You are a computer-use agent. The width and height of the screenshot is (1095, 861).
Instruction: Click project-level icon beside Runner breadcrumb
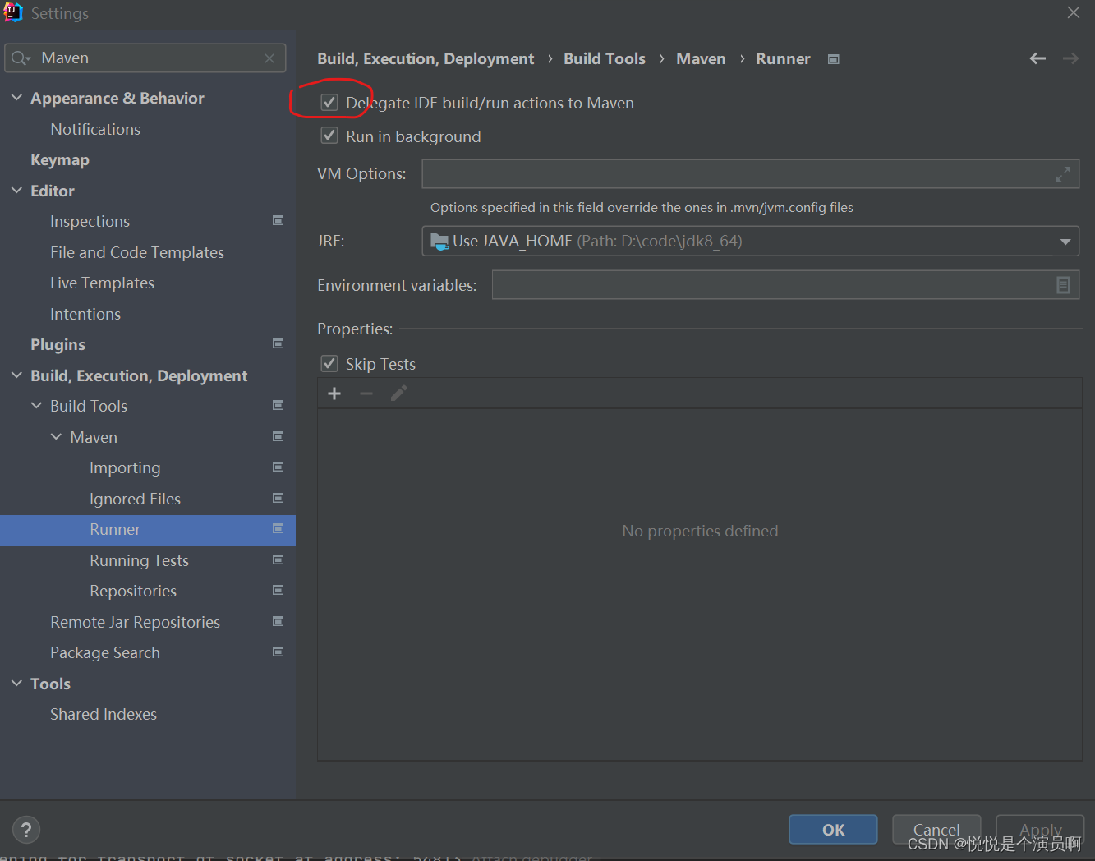(x=834, y=59)
